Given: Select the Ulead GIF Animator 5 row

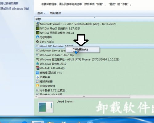Looking at the screenshot, I should tap(95, 46).
